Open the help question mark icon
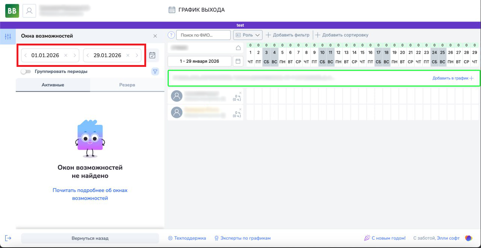 [x=171, y=35]
